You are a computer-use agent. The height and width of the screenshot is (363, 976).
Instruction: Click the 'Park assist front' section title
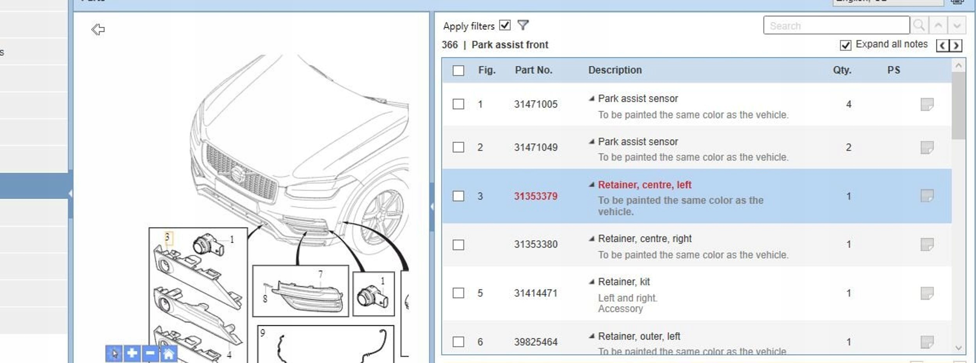[x=510, y=45]
